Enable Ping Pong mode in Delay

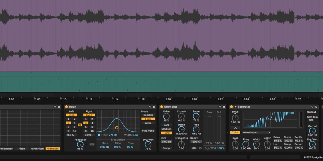click(x=148, y=131)
